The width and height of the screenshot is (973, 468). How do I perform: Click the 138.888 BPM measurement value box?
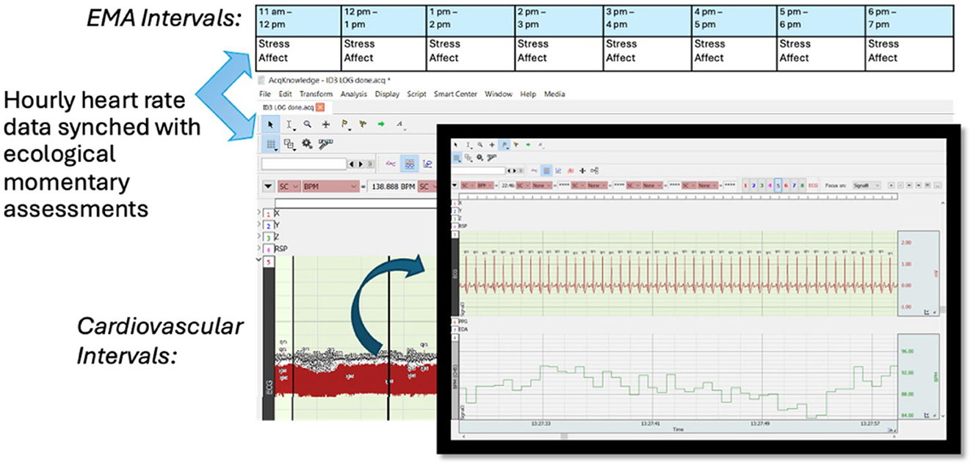tap(392, 186)
